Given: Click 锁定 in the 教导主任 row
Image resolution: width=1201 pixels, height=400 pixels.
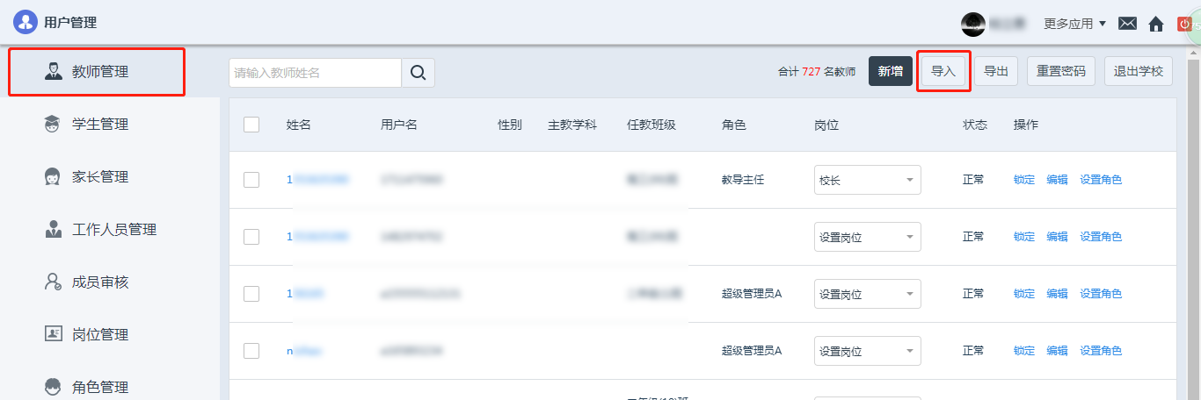Looking at the screenshot, I should [1024, 180].
